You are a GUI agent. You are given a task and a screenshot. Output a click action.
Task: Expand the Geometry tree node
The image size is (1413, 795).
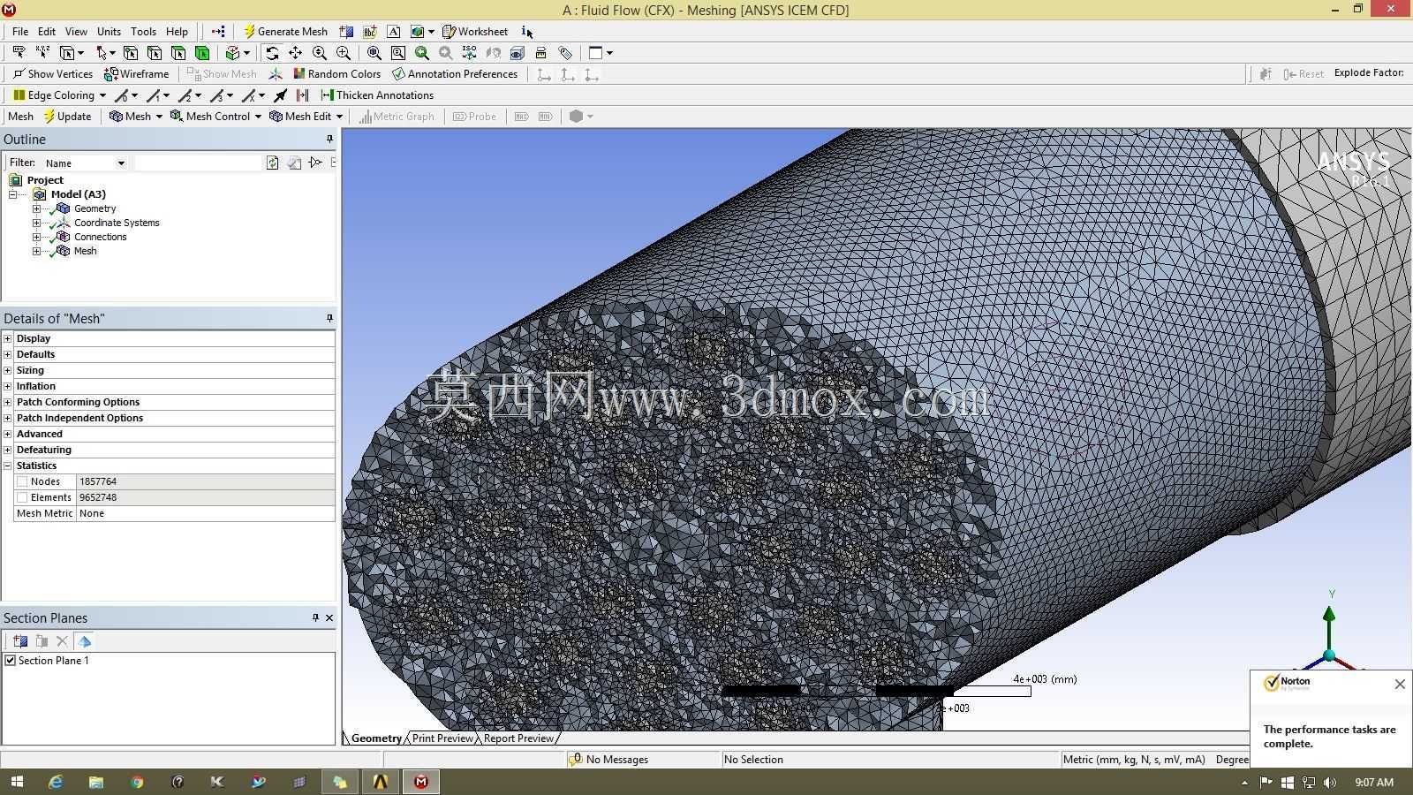tap(36, 208)
